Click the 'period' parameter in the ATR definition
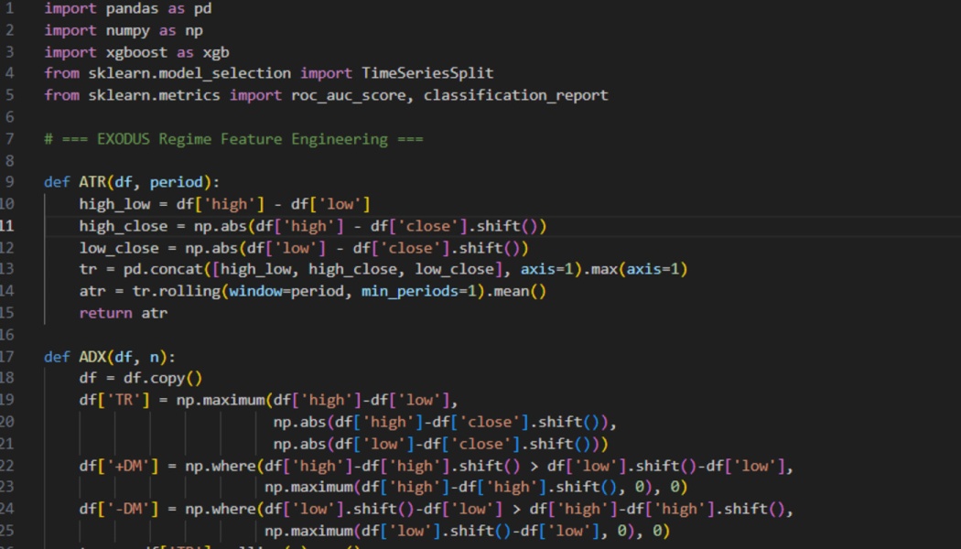The width and height of the screenshot is (961, 549). (176, 182)
